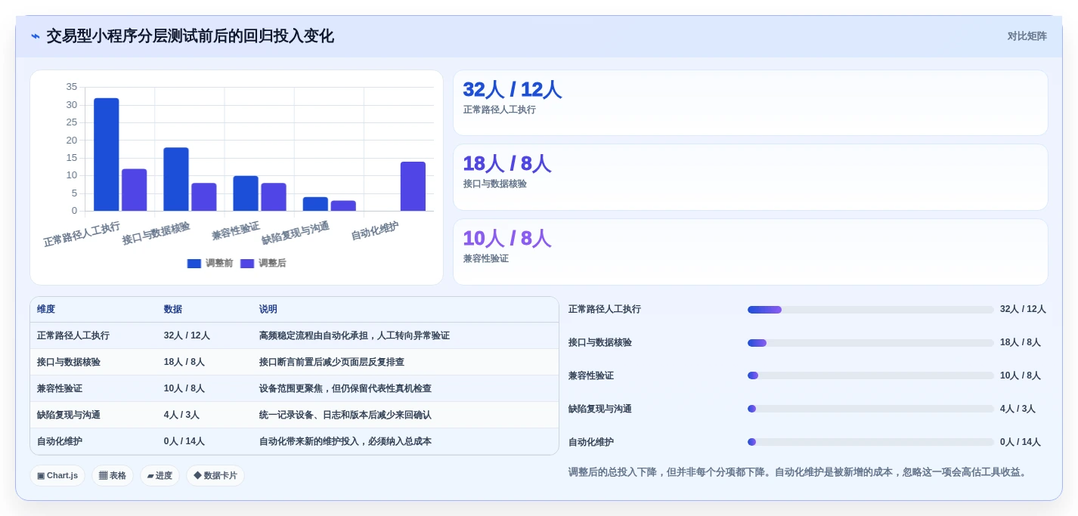Open the 18人 / 8人 data card
Viewport: 1078px width, 516px height.
(x=750, y=177)
